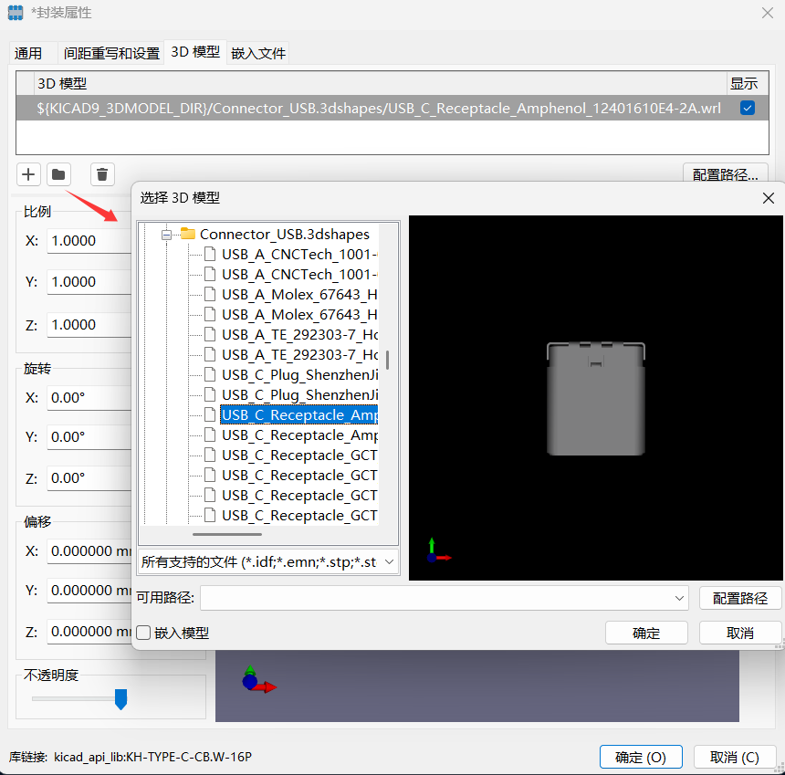This screenshot has width=785, height=775.
Task: Select the 3D 模型 tab
Action: (195, 52)
